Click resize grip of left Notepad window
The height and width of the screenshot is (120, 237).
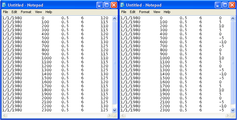pos(115,116)
